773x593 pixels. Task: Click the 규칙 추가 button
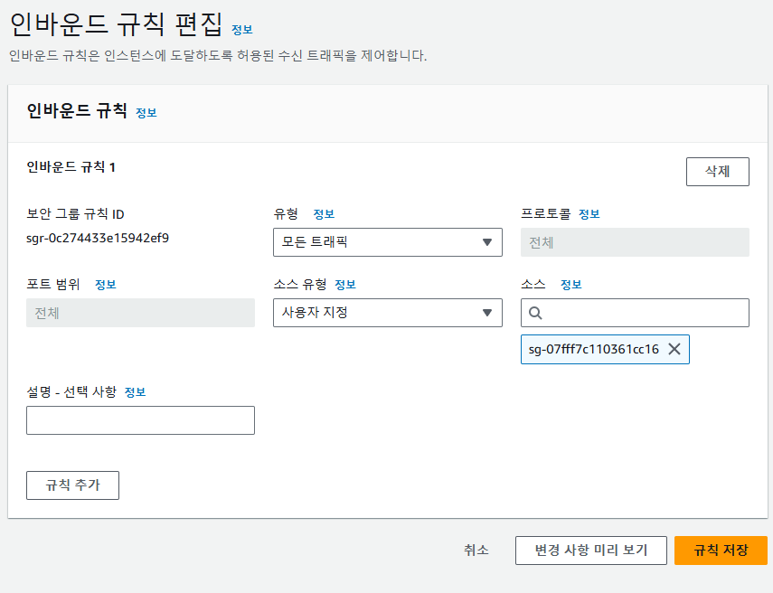click(72, 485)
